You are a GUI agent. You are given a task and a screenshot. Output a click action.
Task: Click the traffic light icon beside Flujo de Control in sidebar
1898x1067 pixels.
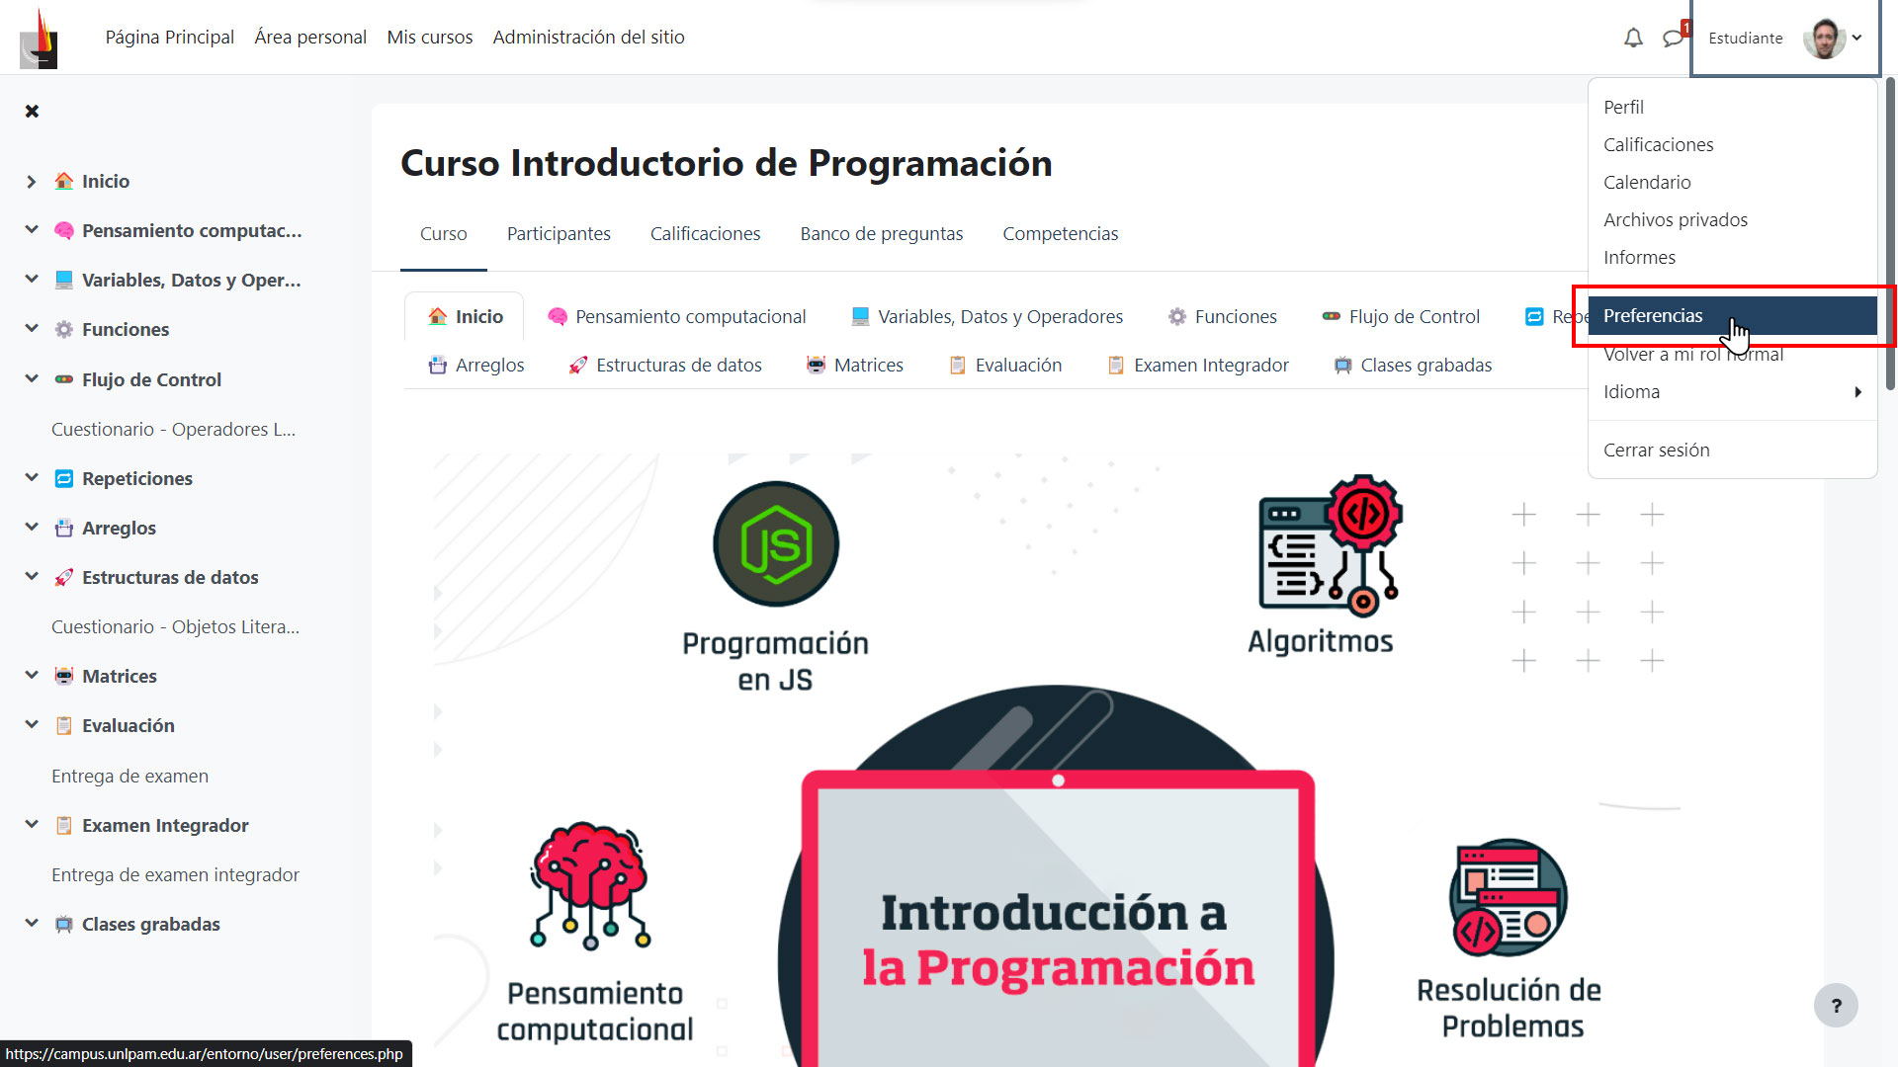tap(64, 379)
